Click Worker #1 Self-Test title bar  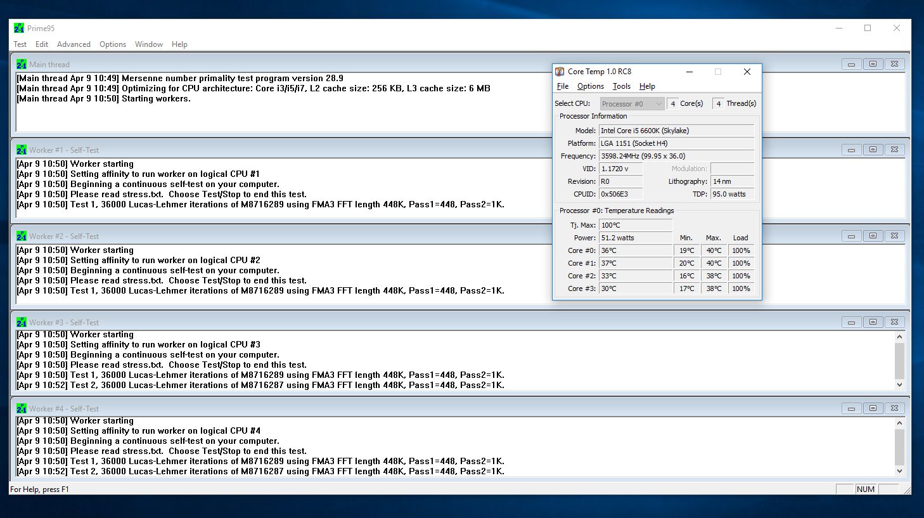click(459, 150)
